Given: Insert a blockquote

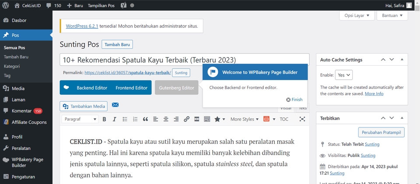Looking at the screenshot, I should tap(145, 119).
